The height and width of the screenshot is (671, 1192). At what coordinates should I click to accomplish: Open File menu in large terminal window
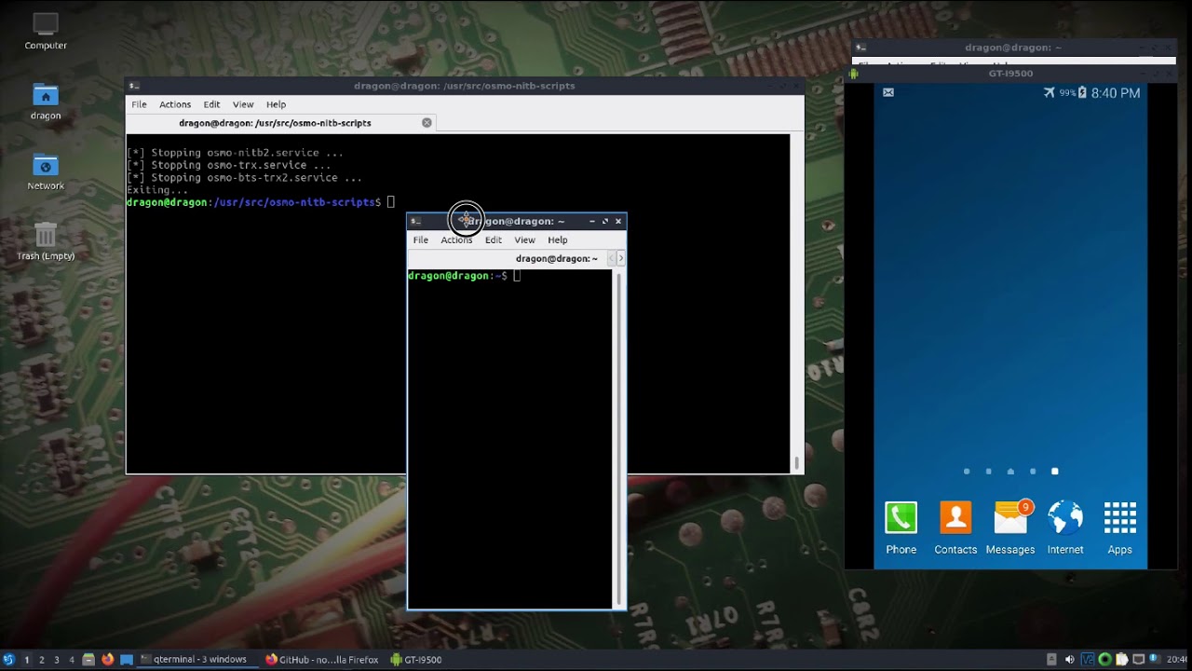point(139,104)
